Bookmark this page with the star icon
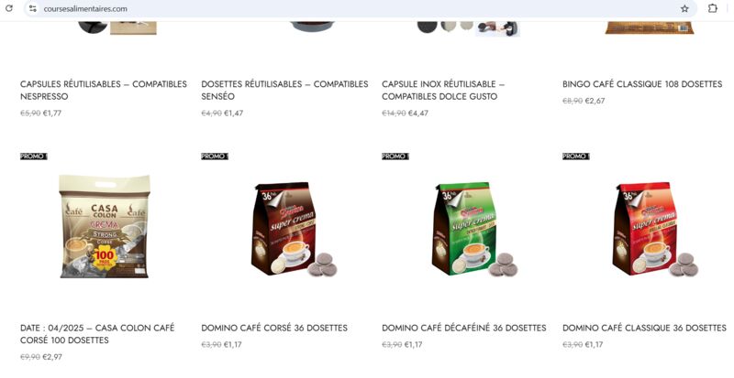 click(x=684, y=8)
